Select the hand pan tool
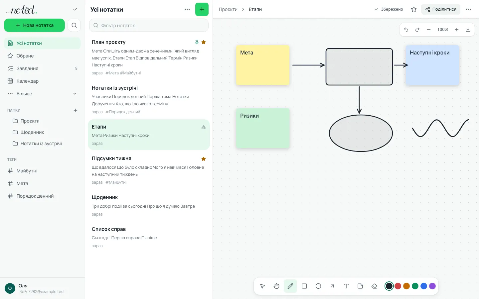Image resolution: width=479 pixels, height=299 pixels. pyautogui.click(x=276, y=286)
